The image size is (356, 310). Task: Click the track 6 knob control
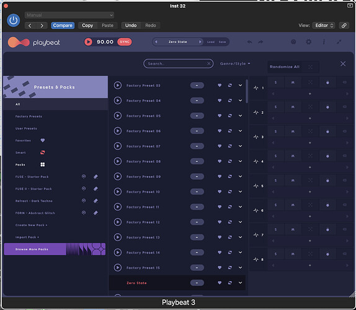tap(327, 205)
